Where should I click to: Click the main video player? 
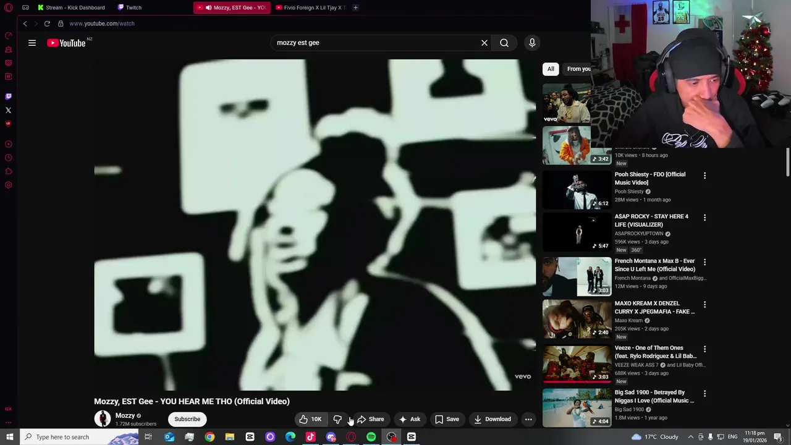pyautogui.click(x=315, y=225)
